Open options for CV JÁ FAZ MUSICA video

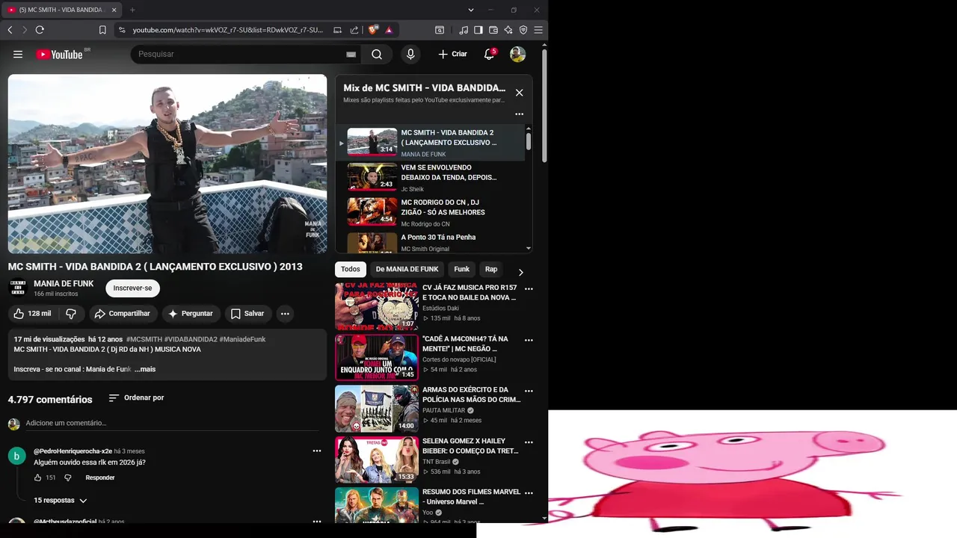pos(529,289)
